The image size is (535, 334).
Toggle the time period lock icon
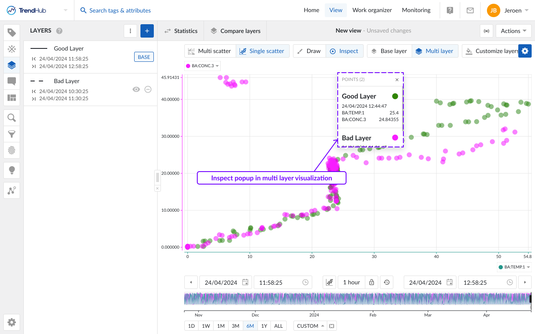[x=372, y=283]
